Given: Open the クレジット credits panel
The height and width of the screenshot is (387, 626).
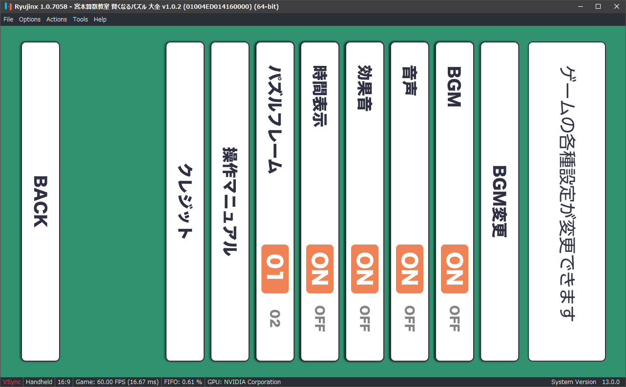Looking at the screenshot, I should (185, 202).
